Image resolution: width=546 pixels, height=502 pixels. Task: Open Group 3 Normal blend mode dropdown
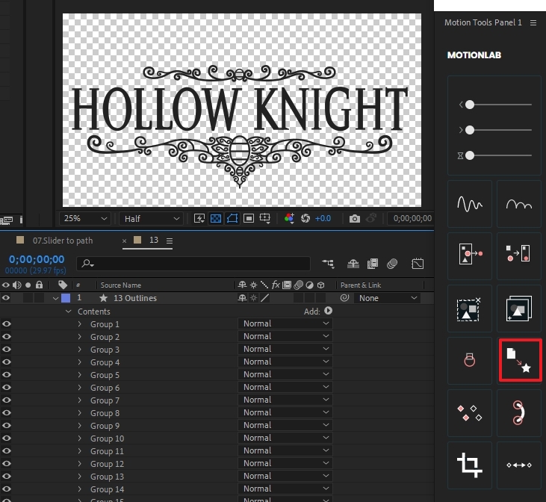(x=285, y=349)
